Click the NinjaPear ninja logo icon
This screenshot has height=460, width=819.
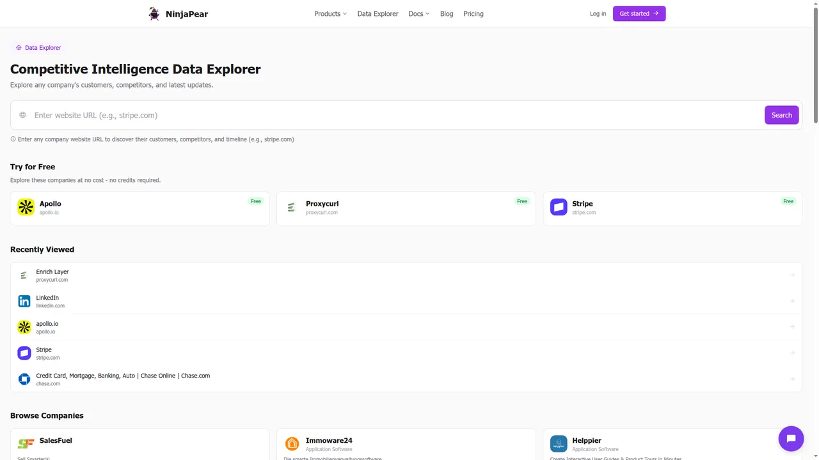(154, 13)
